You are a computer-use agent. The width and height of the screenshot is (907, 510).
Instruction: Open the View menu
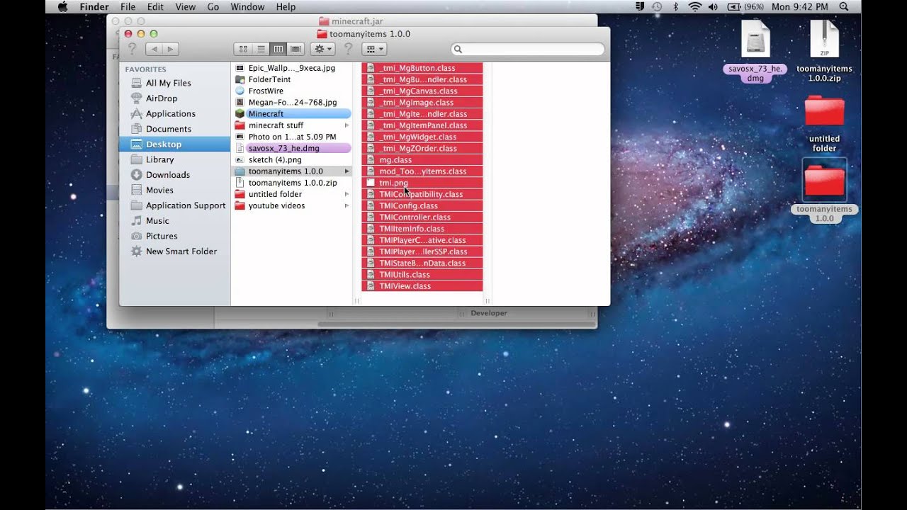tap(185, 6)
